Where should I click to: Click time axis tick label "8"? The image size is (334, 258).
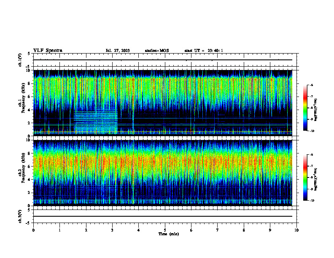(x=244, y=230)
